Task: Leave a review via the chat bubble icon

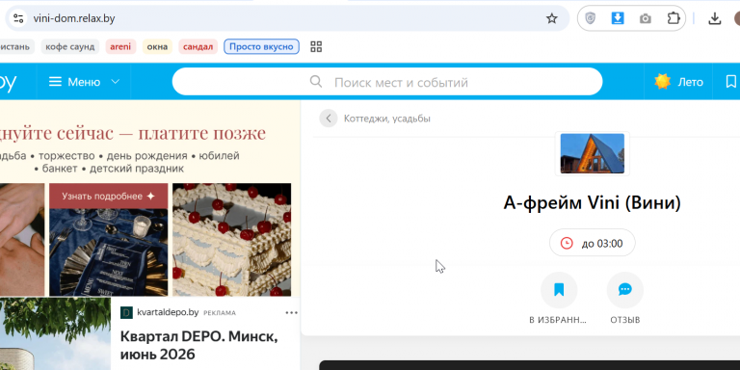Action: tap(625, 290)
